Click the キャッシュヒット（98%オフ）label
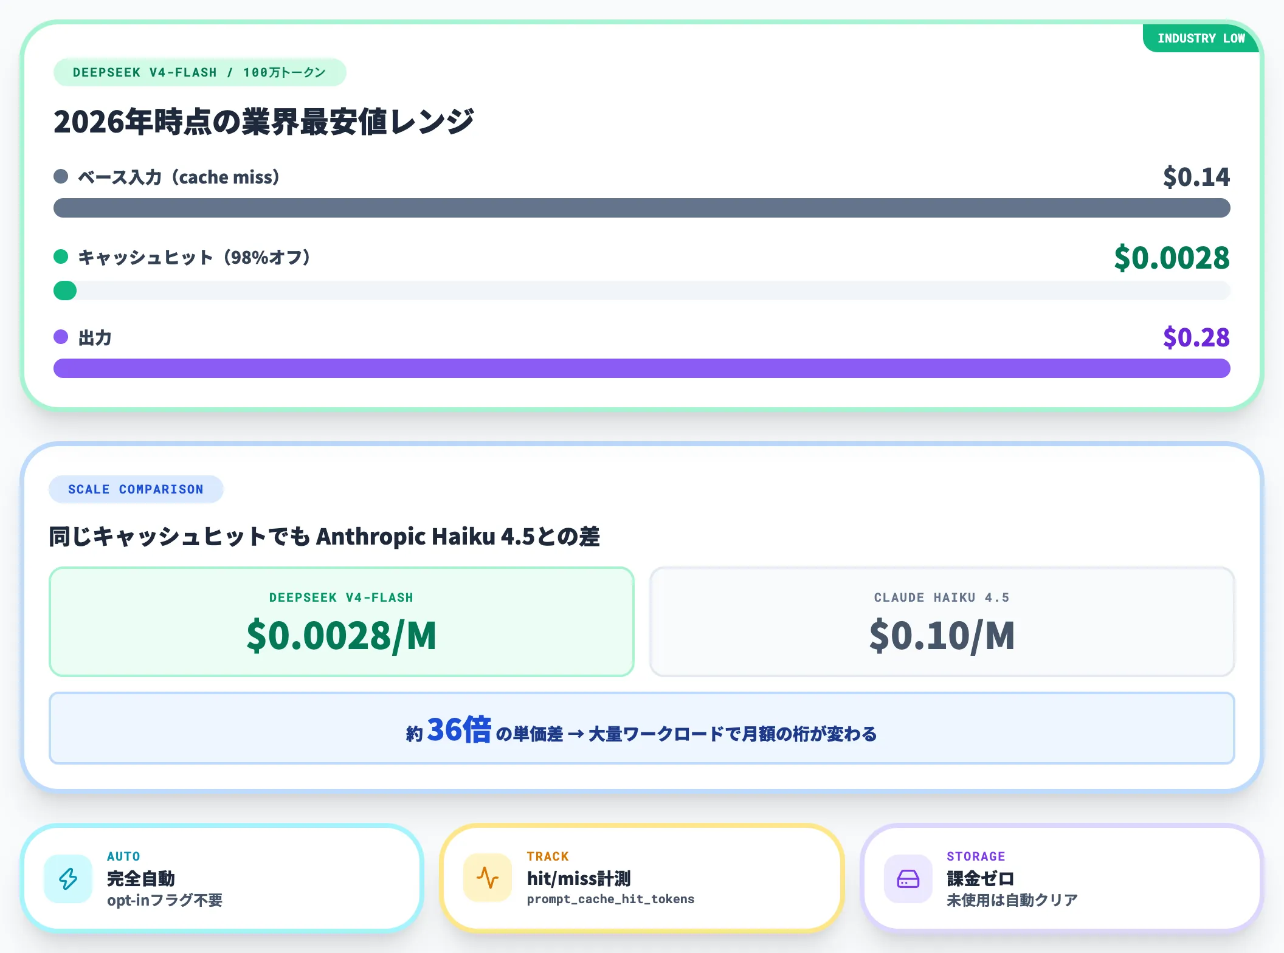 click(195, 257)
